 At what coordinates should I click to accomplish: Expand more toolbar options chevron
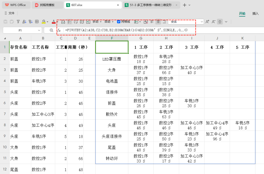[x=226, y=22]
